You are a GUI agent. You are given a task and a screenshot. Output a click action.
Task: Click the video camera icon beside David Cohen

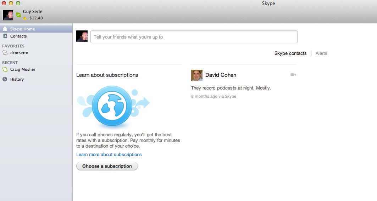coord(293,75)
